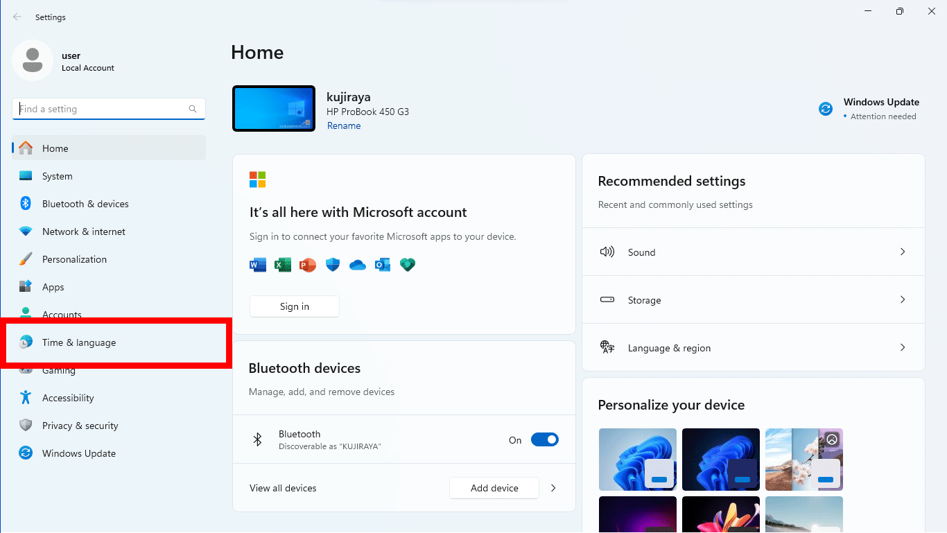Click the Rename link under kujiraya
The width and height of the screenshot is (947, 533).
pos(344,125)
